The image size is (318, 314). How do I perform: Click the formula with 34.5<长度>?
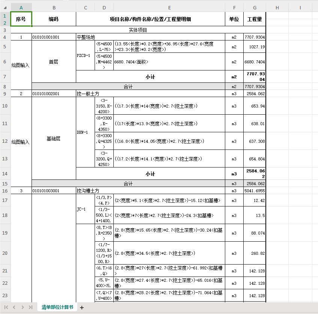pos(169,253)
